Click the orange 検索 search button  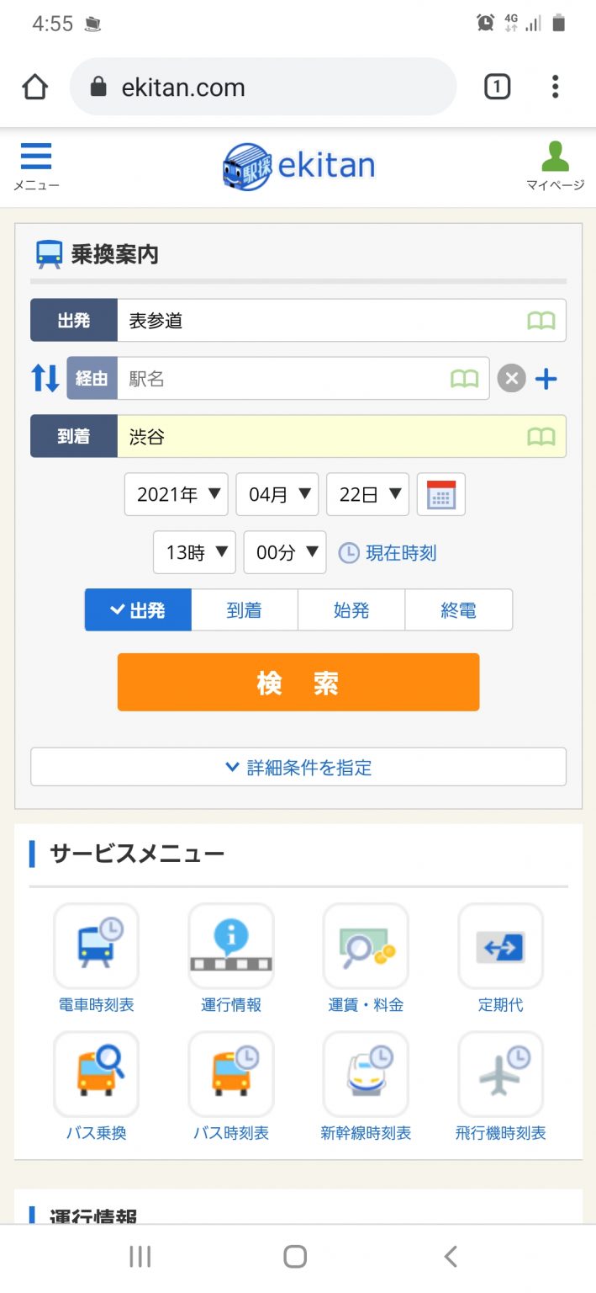point(298,682)
